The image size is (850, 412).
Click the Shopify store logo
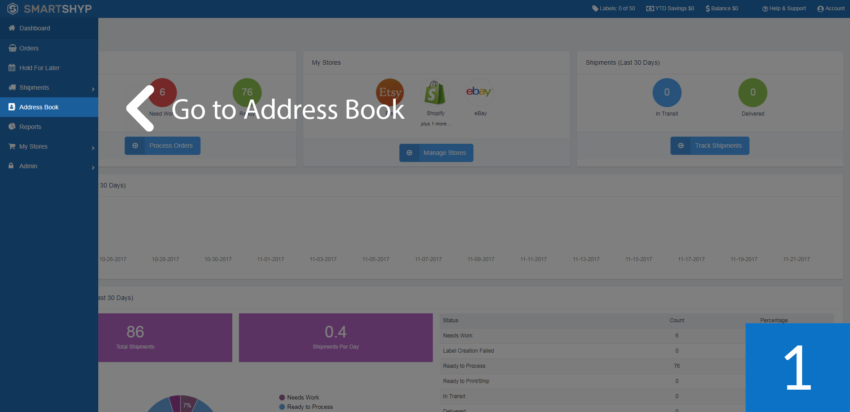pyautogui.click(x=435, y=92)
